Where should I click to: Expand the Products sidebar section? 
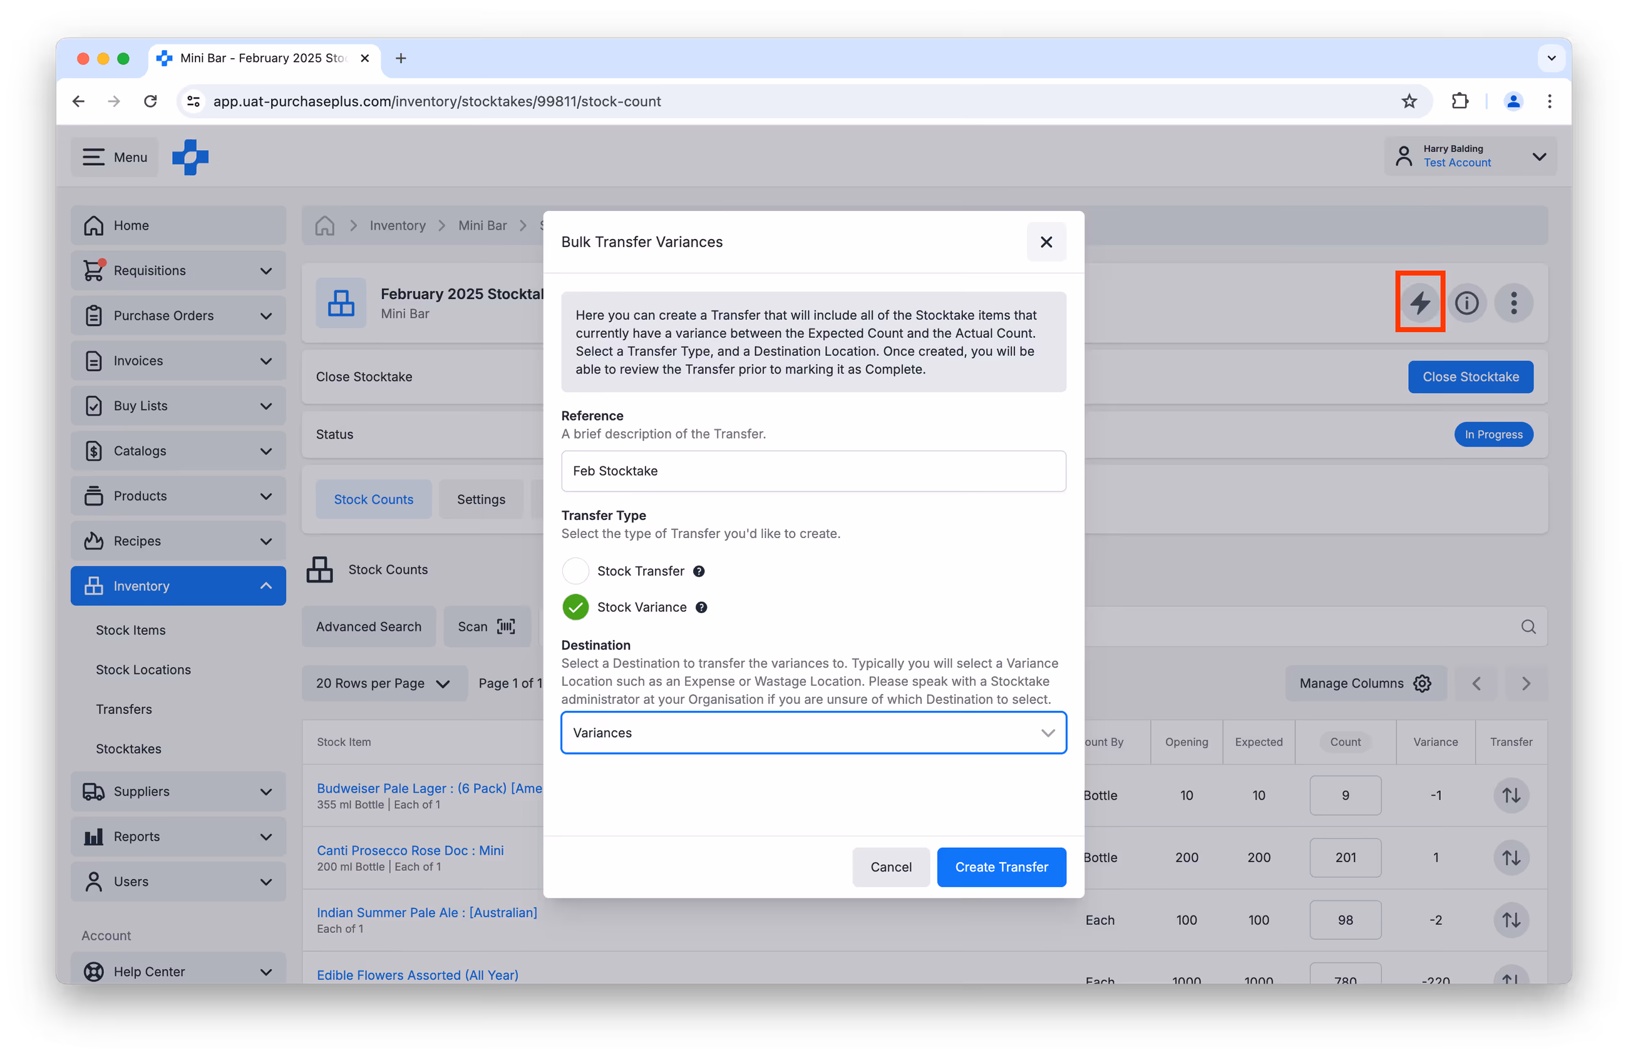tap(178, 496)
